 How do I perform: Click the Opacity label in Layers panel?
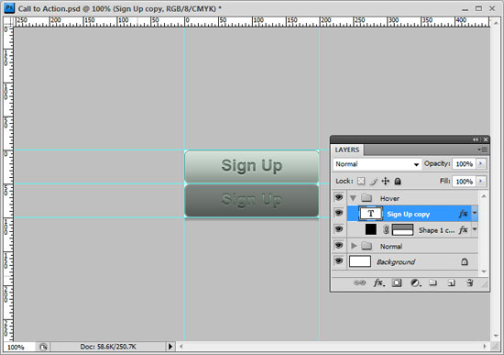click(x=437, y=164)
